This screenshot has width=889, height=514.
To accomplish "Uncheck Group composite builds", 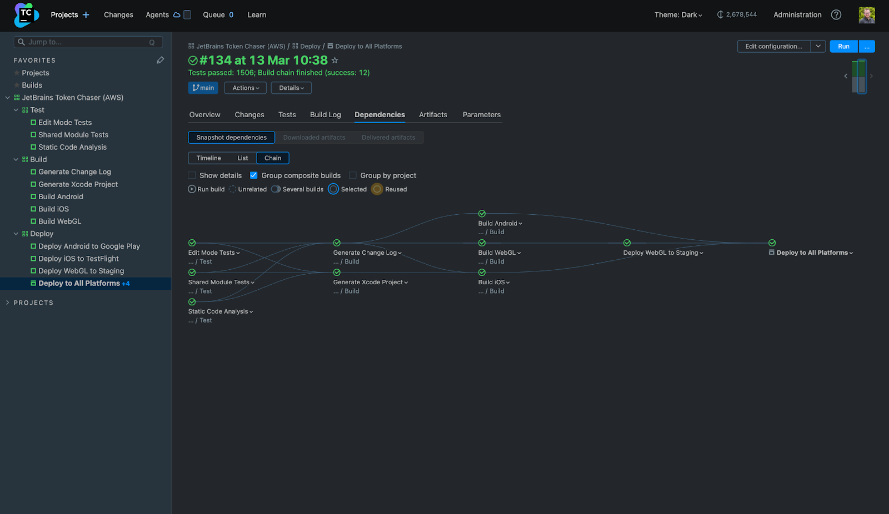I will [254, 175].
